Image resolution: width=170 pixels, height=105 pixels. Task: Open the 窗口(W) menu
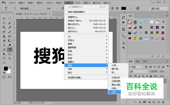point(97,3)
